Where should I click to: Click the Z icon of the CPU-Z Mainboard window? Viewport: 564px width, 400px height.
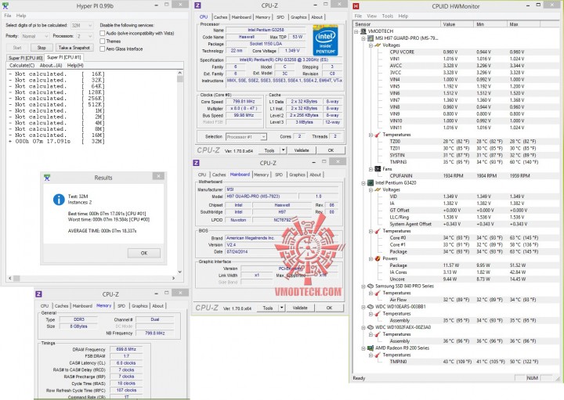pos(196,163)
